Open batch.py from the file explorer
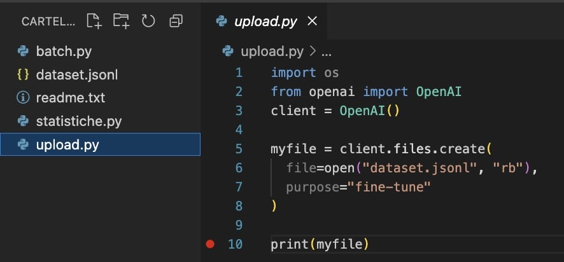The image size is (564, 262). click(64, 52)
